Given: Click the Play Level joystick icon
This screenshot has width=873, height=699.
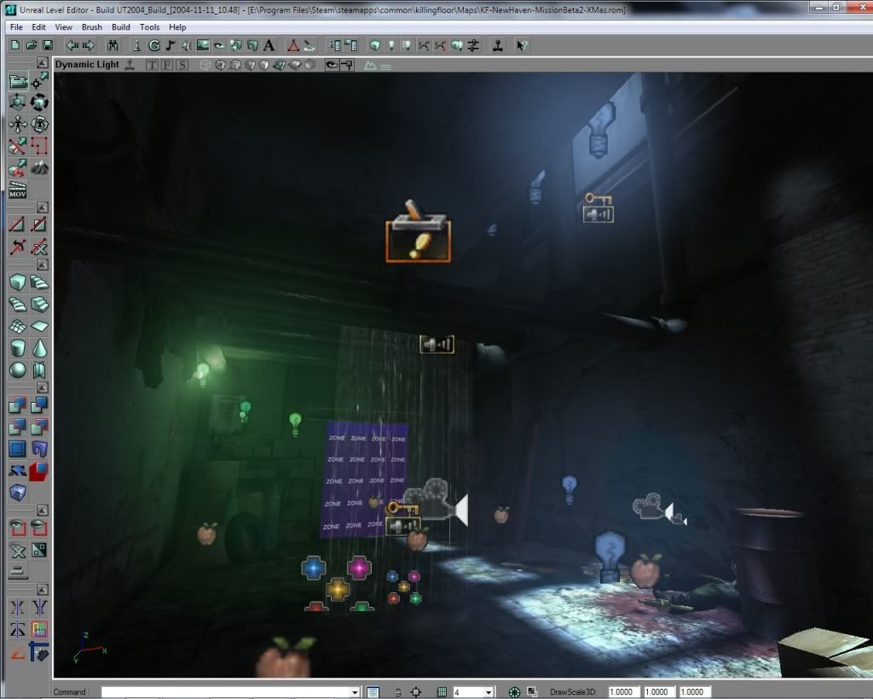Looking at the screenshot, I should tap(497, 45).
